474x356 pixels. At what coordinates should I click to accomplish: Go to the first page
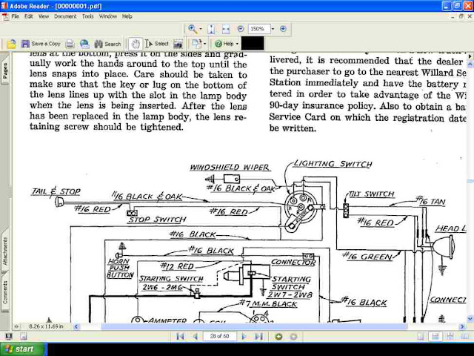181,336
